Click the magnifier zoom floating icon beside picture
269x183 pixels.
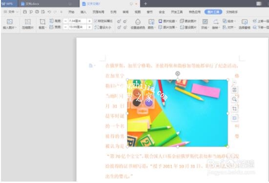point(234,99)
